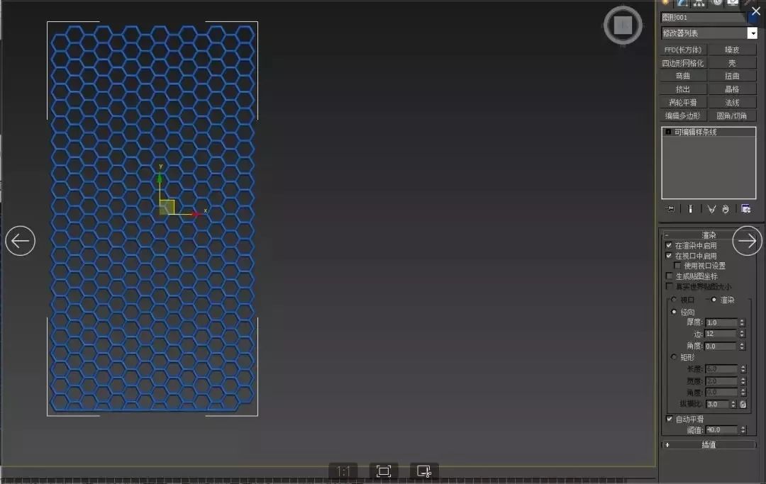This screenshot has height=484, width=766.
Task: Click the 厚度 spinner arrows
Action: 742,322
